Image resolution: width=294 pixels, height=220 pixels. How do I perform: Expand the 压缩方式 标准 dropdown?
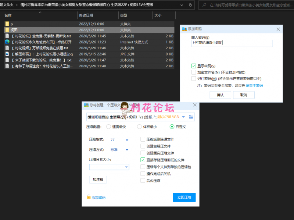(127, 150)
